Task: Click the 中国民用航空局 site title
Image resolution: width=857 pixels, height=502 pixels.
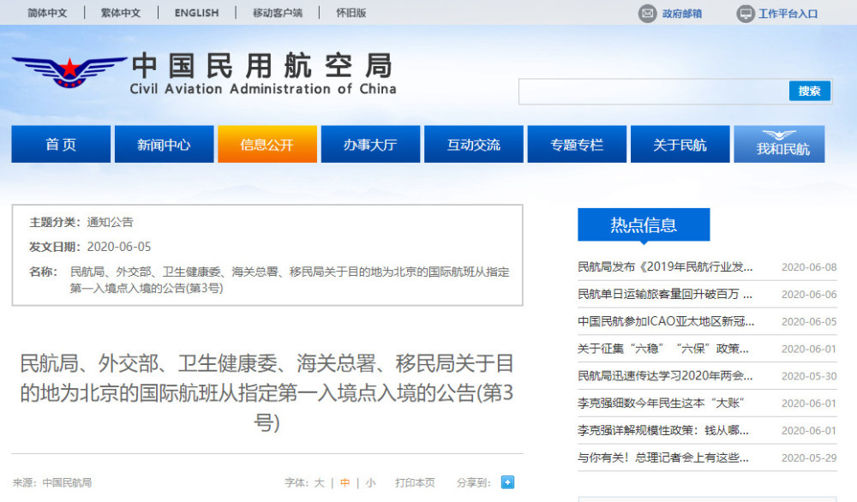Action: 262,66
